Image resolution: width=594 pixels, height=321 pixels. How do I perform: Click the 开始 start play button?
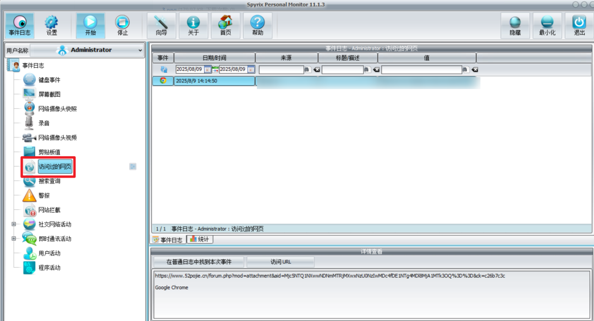click(x=90, y=25)
